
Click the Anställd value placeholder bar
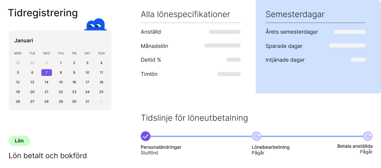point(225,32)
